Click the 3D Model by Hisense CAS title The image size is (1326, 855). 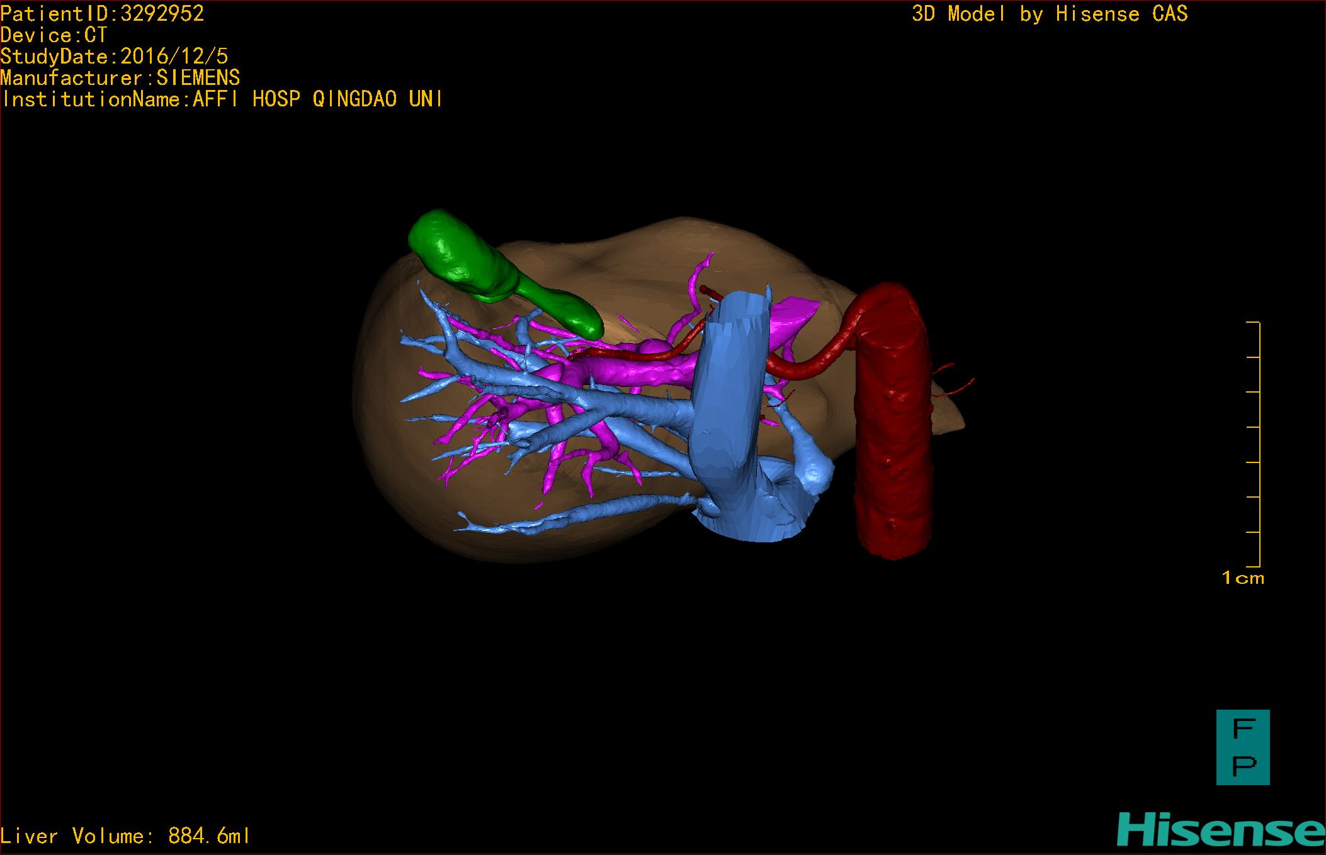click(x=1049, y=14)
